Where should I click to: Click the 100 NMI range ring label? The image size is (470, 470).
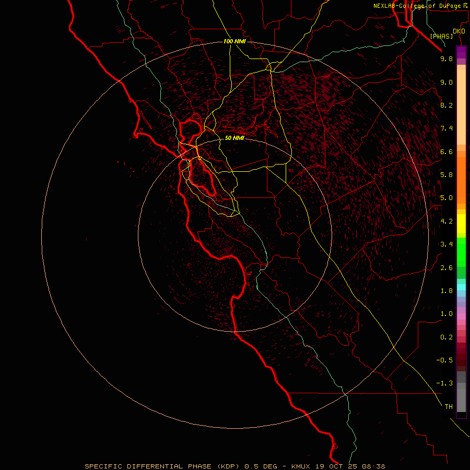pos(234,41)
